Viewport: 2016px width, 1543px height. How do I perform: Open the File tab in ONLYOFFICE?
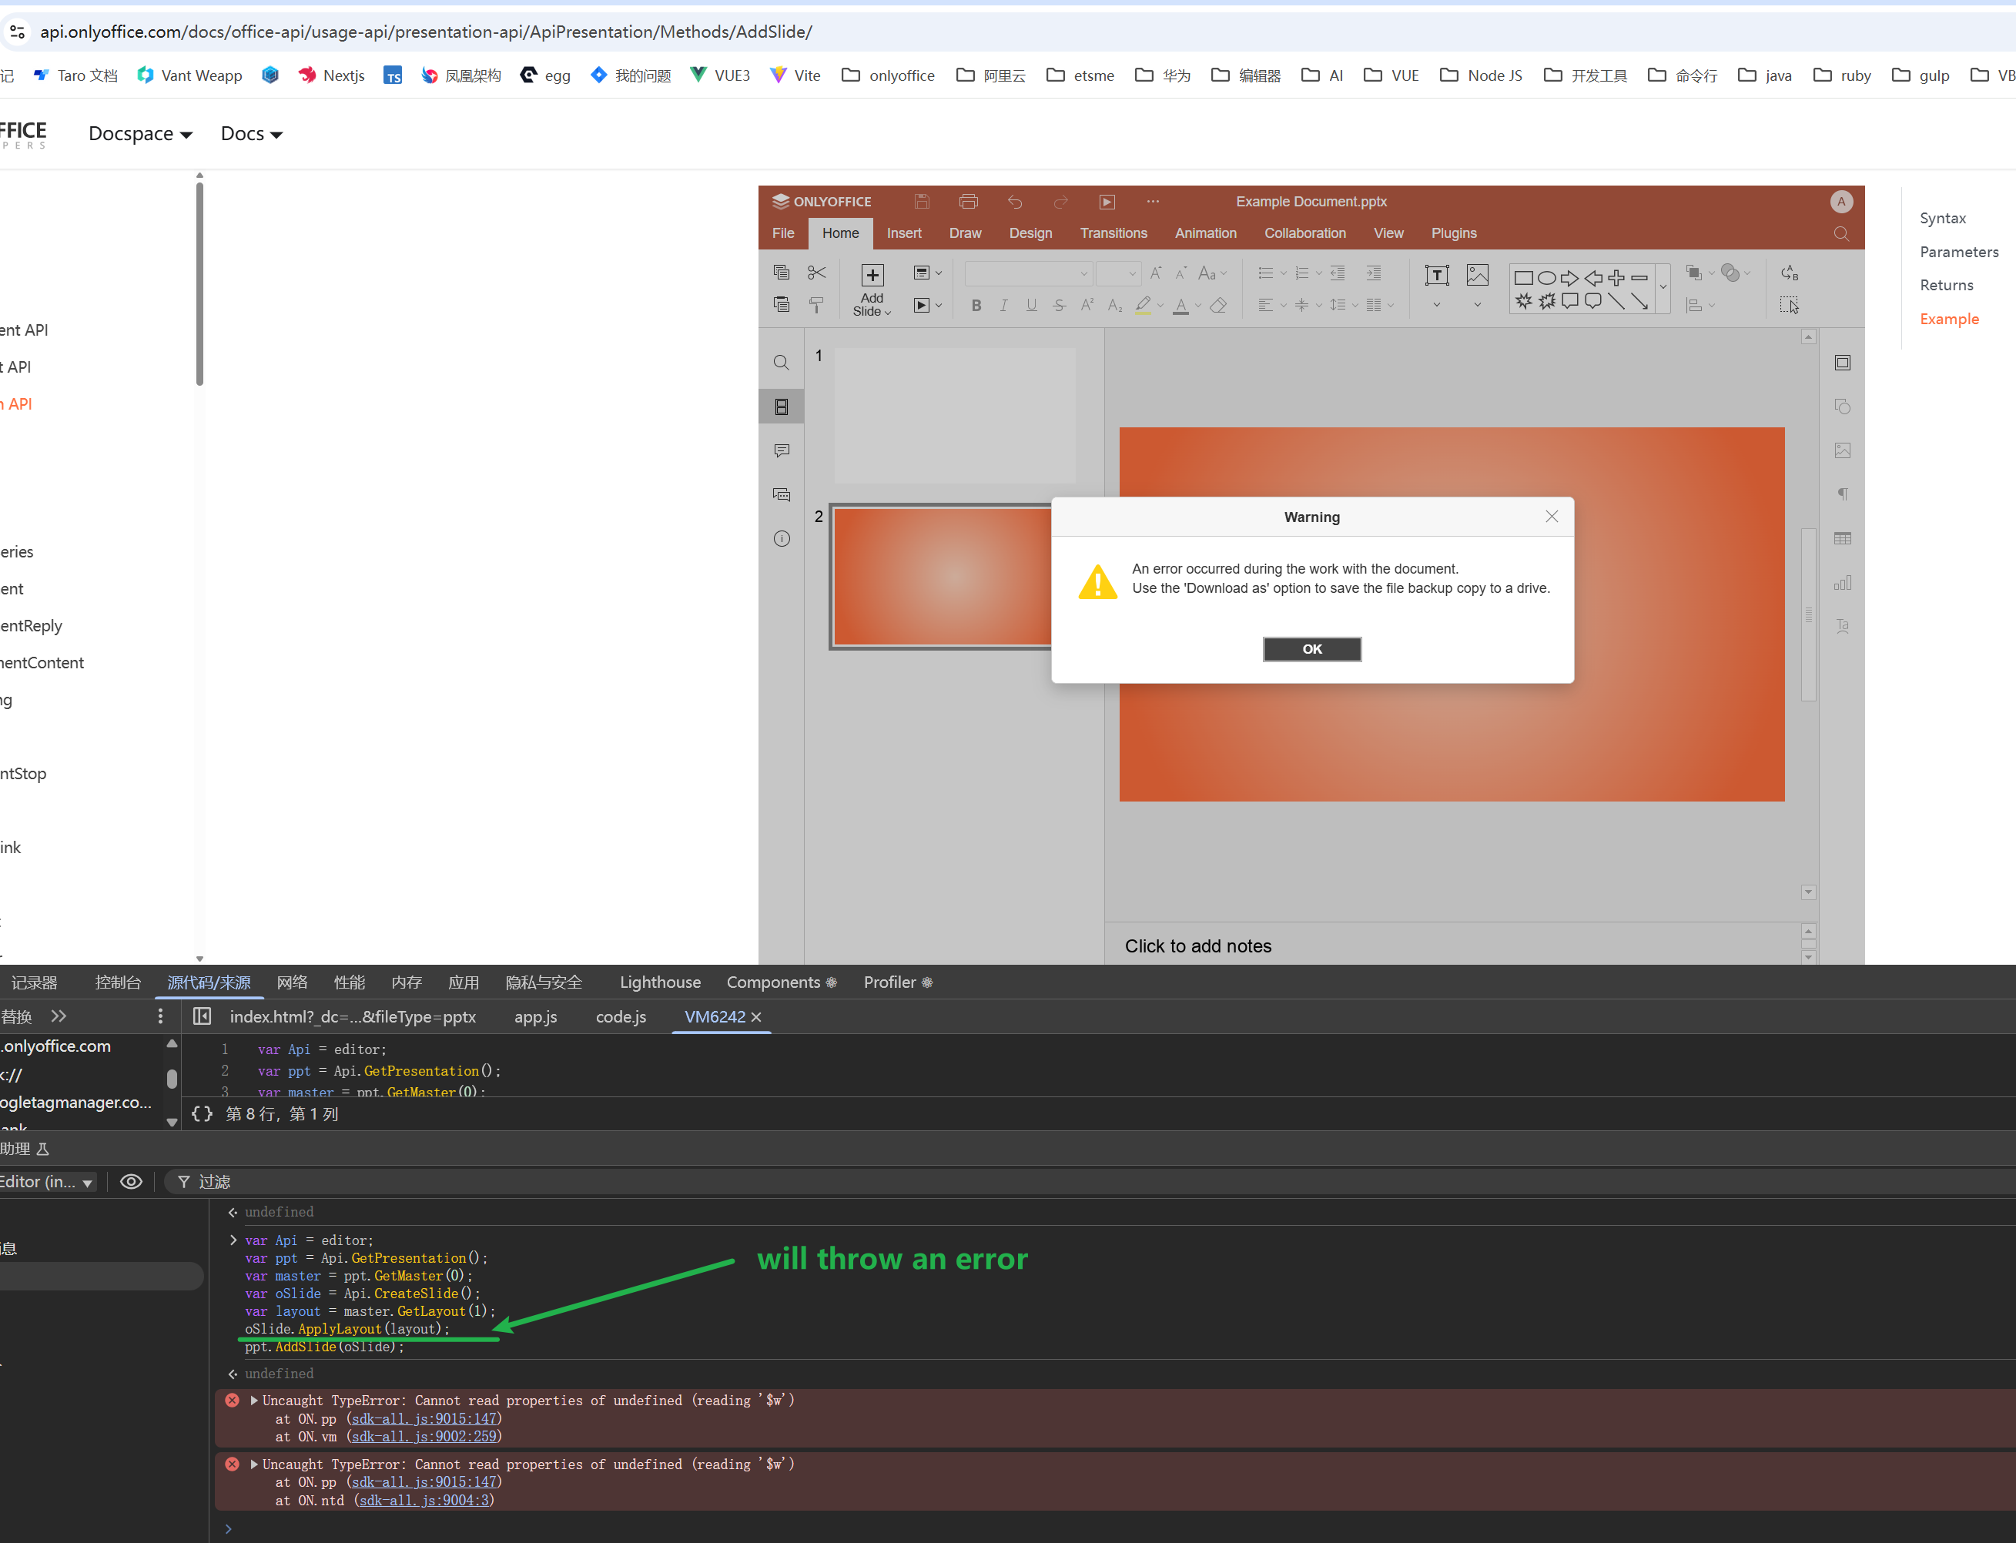pyautogui.click(x=783, y=233)
